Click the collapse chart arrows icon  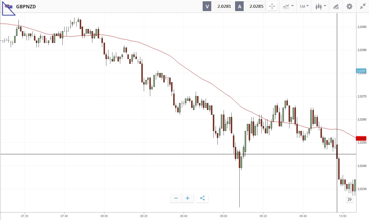(363, 6)
